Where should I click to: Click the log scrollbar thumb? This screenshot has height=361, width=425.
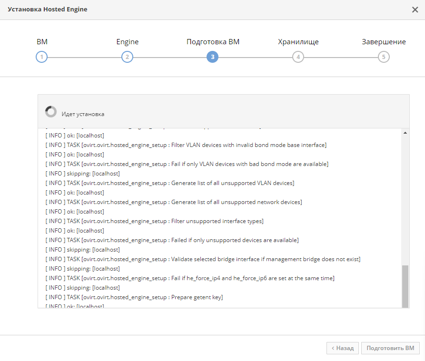click(405, 286)
